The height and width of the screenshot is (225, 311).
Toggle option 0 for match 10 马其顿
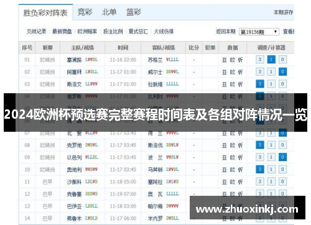point(282,170)
